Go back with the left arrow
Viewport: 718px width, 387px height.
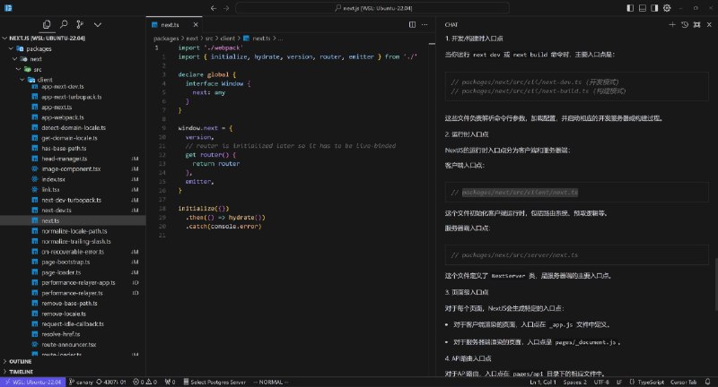coord(214,8)
